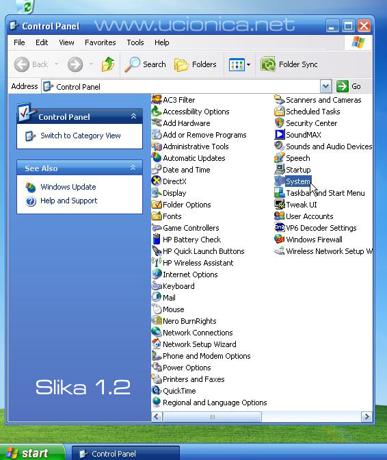Select HP Battery Check icon
The image size is (387, 460).
tap(157, 240)
